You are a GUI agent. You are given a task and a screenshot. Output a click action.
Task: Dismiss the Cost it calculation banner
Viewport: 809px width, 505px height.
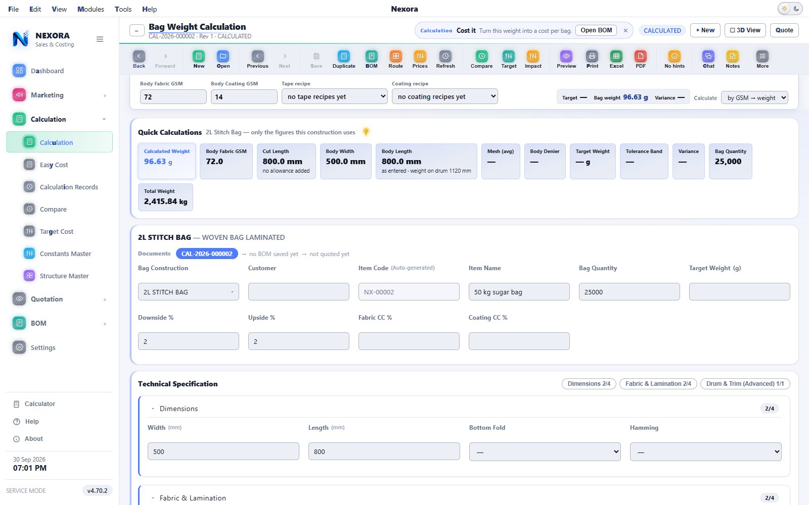[x=625, y=31]
